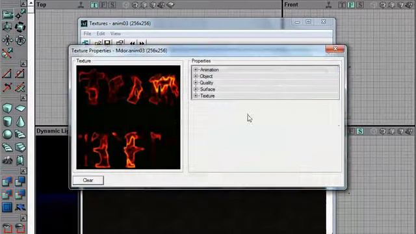Expand the Texture properties category
The image size is (416, 234).
[196, 96]
